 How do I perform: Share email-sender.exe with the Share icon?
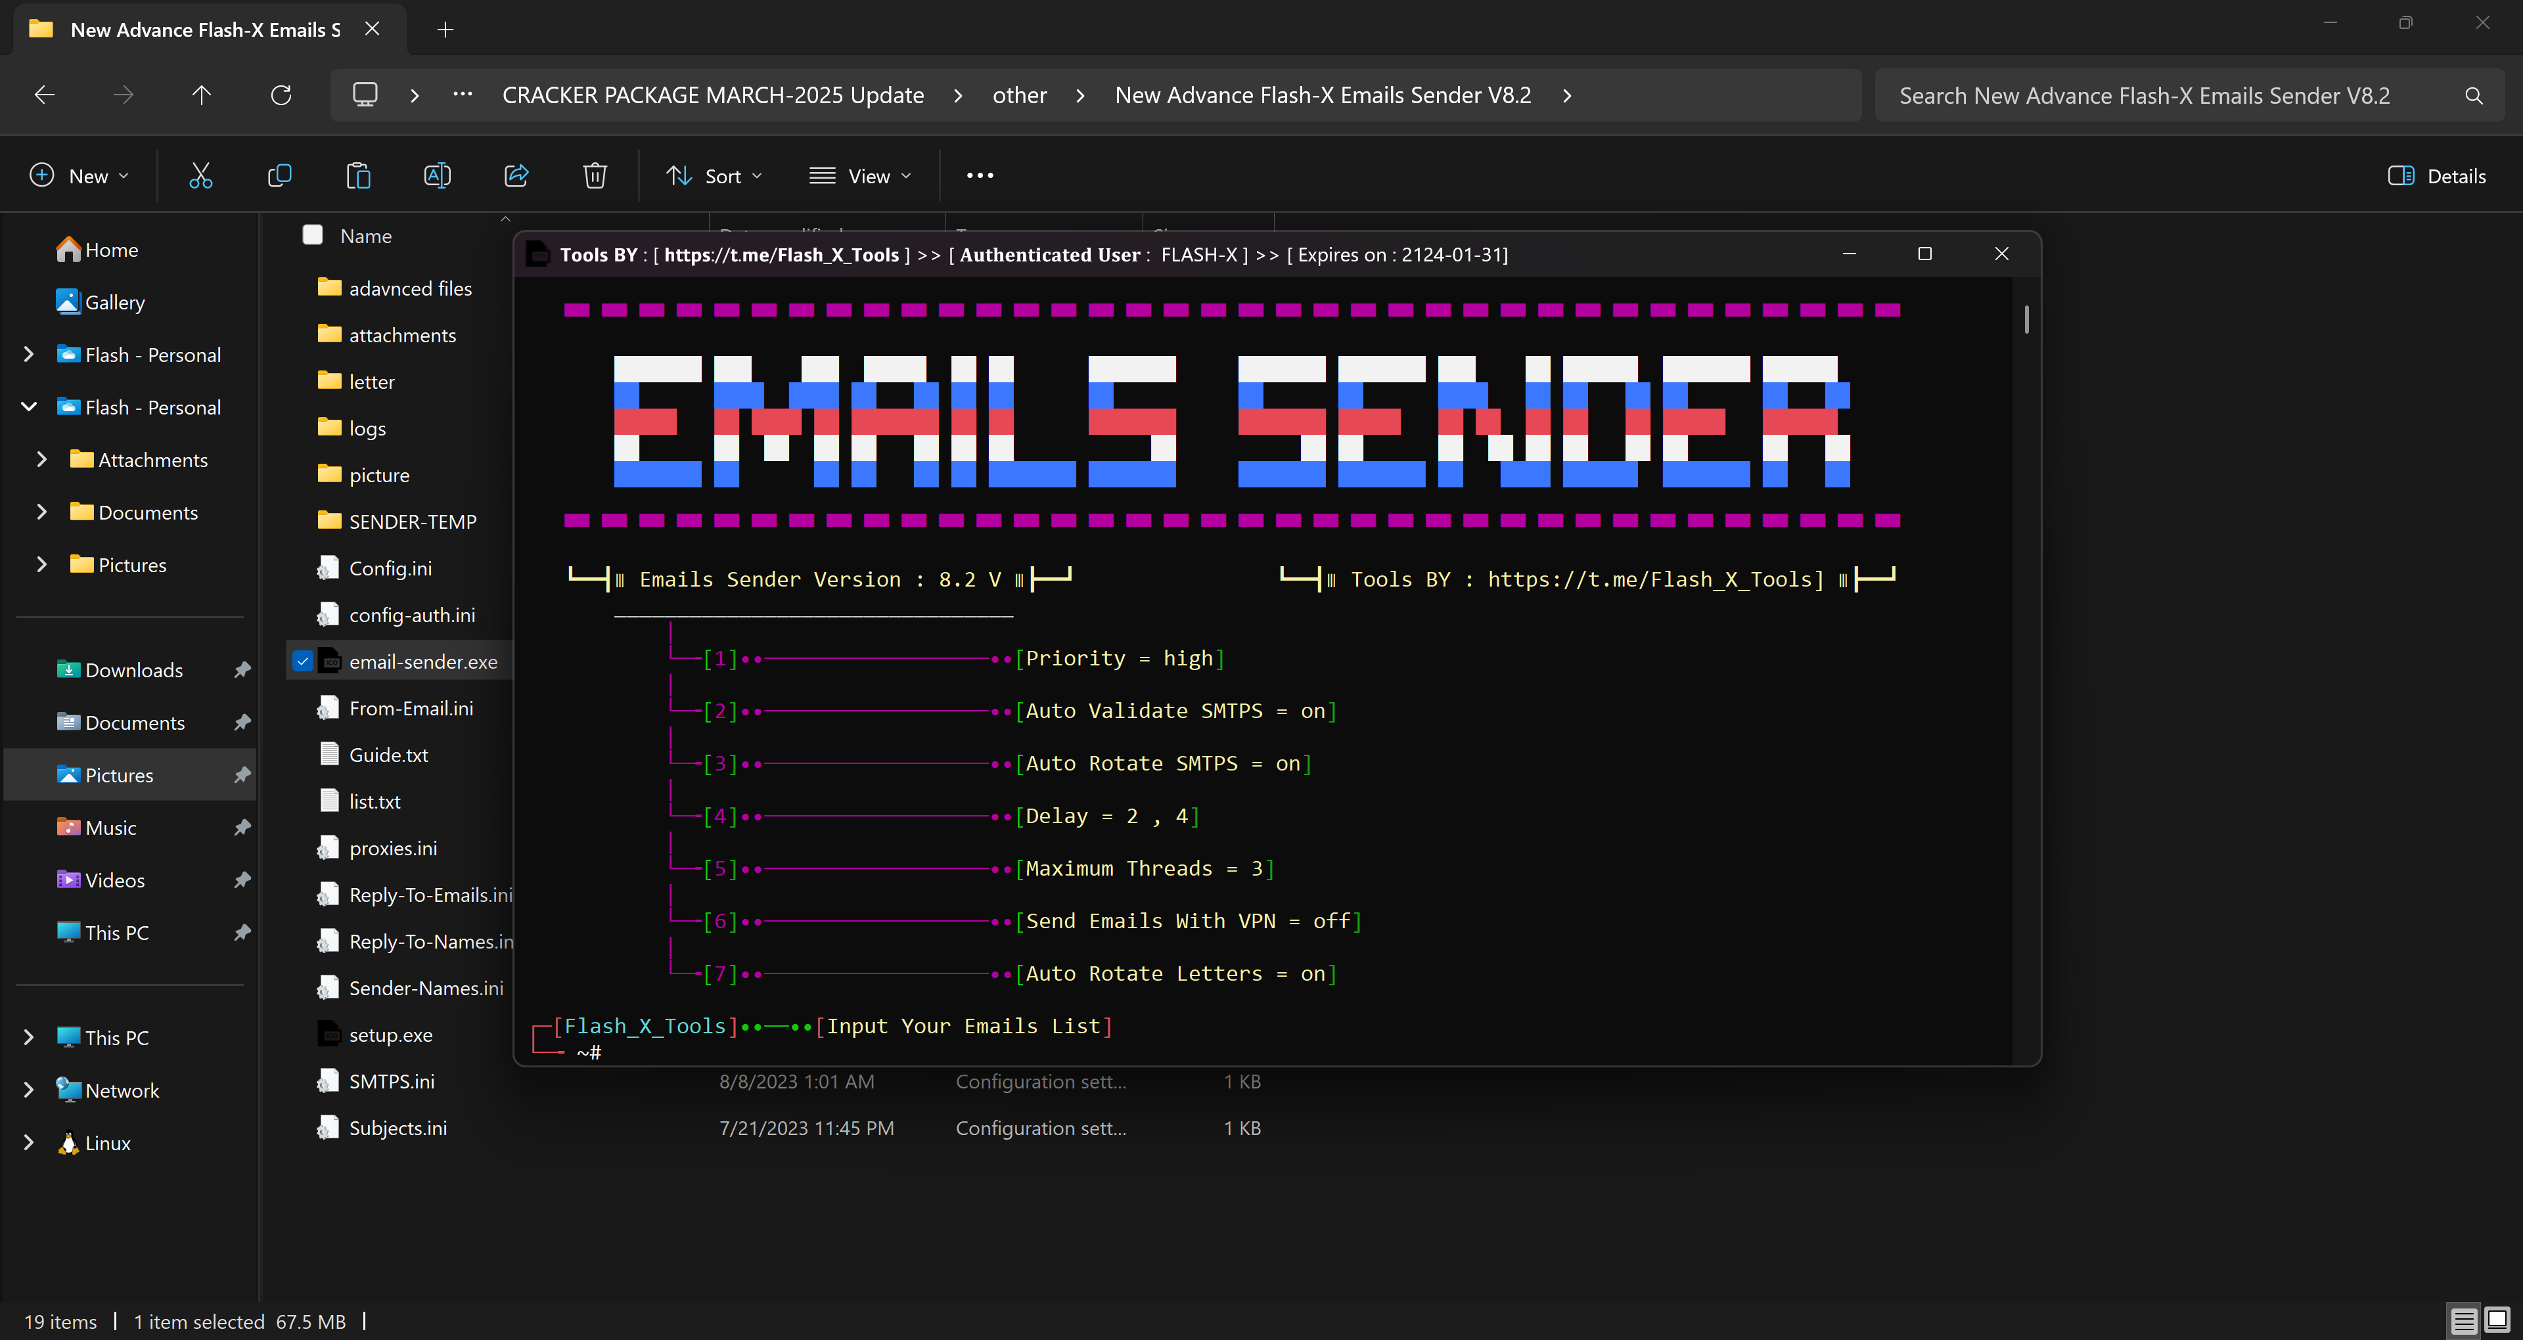[x=516, y=175]
